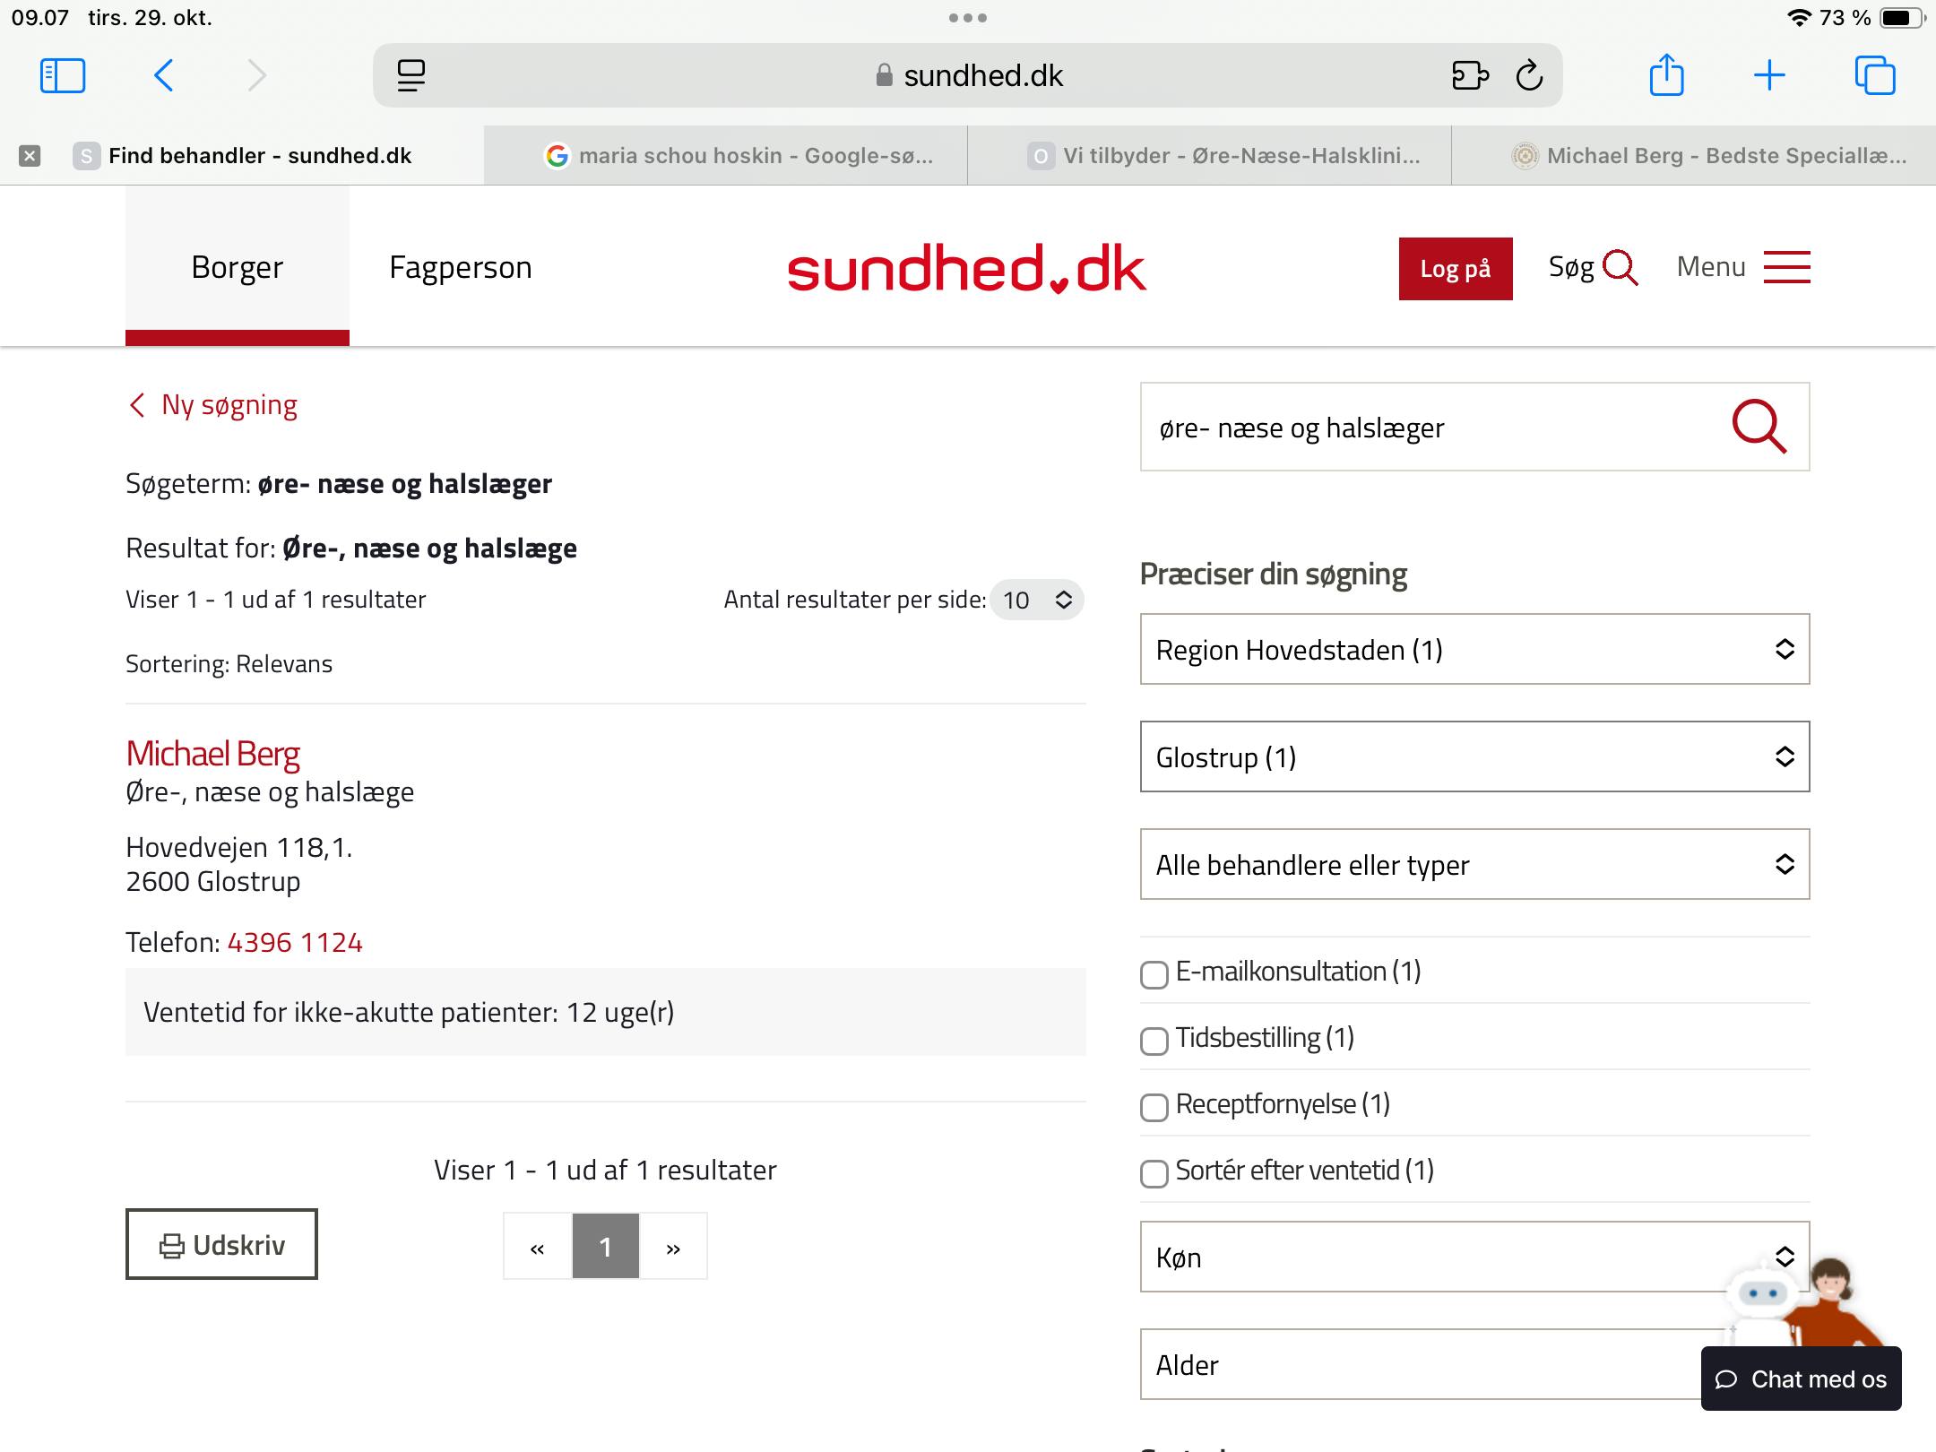Open the hamburger Menu icon
The width and height of the screenshot is (1936, 1452).
coord(1786,267)
